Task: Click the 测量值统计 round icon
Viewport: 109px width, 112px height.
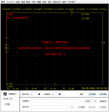Action: coord(5,94)
